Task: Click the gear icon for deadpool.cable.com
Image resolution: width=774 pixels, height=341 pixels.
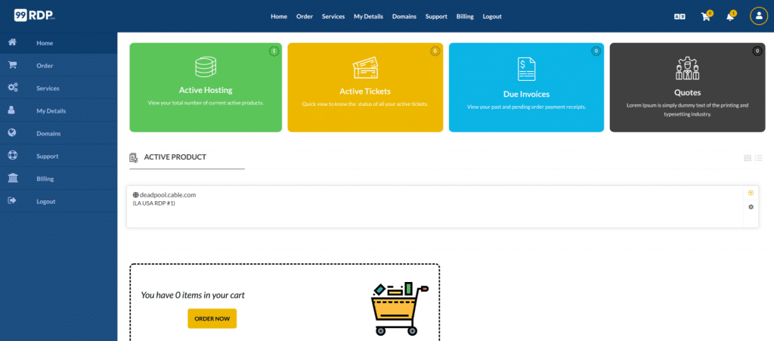Action: pyautogui.click(x=751, y=207)
